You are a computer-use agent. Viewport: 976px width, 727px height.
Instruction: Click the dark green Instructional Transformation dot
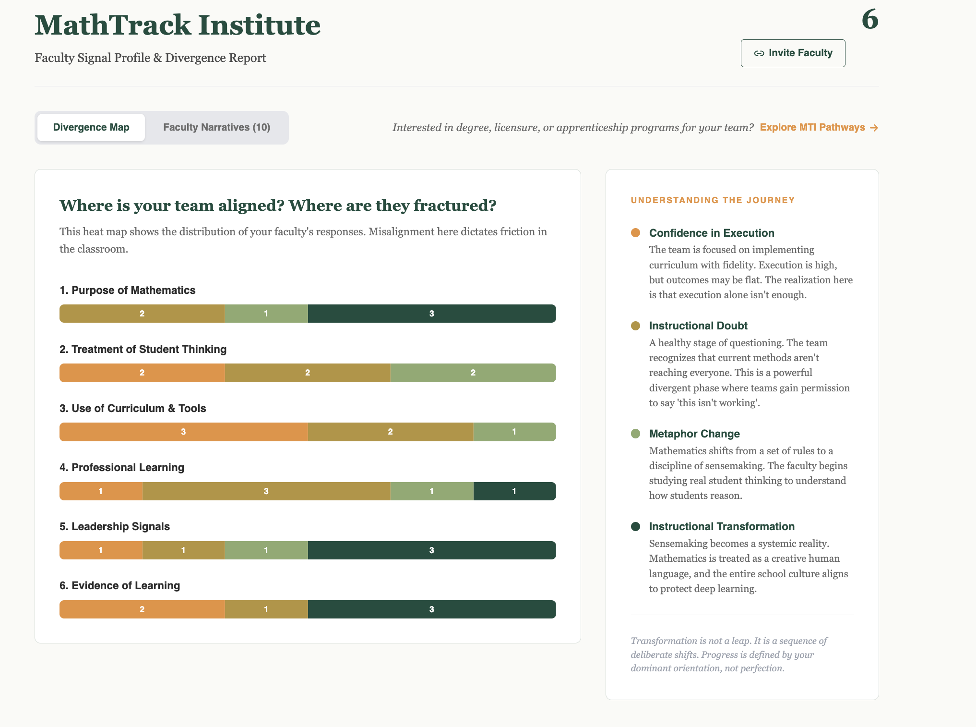tap(635, 527)
